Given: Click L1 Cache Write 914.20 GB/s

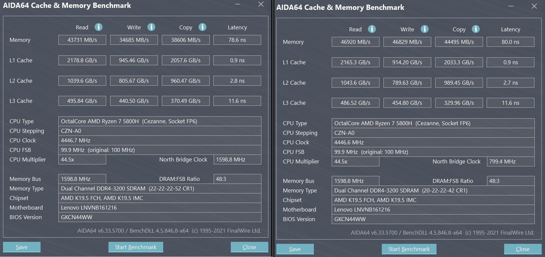Looking at the screenshot, I should click(407, 62).
